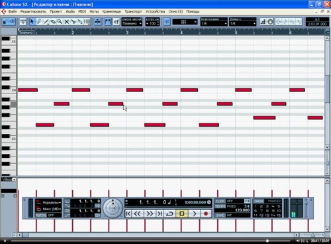Select the Pencil draw tool
Viewport: 331px width, 244px height.
tap(39, 22)
